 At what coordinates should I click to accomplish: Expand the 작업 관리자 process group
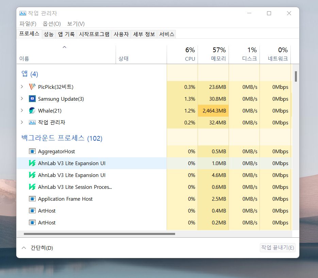coord(22,122)
